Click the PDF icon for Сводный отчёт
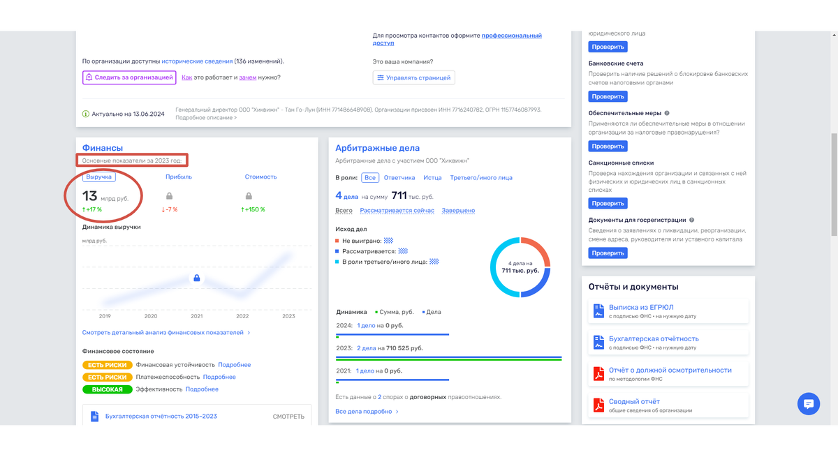 [x=598, y=405]
